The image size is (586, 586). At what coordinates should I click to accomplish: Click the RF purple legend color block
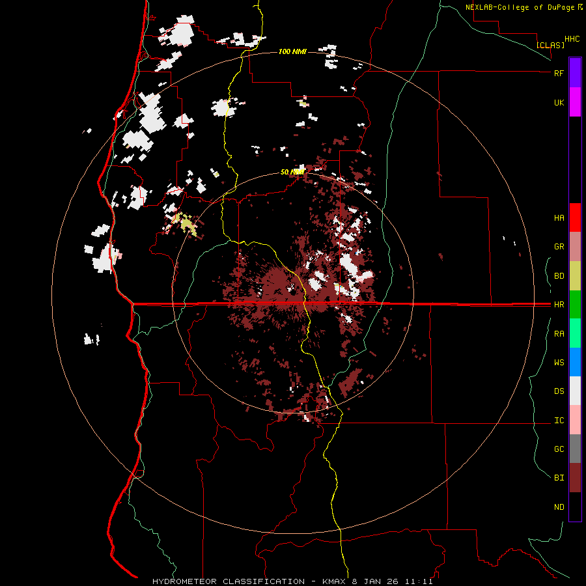coord(575,72)
